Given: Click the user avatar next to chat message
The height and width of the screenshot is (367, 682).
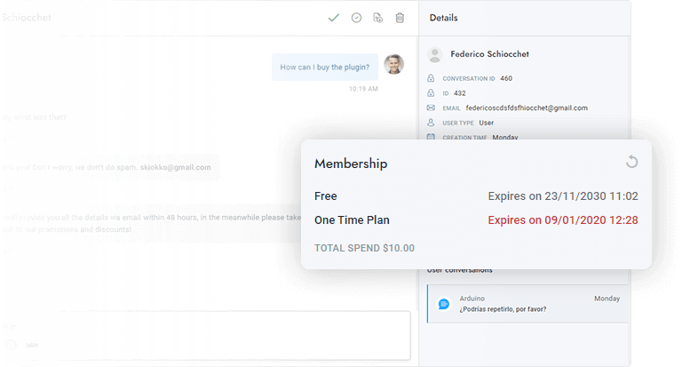Looking at the screenshot, I should [393, 65].
